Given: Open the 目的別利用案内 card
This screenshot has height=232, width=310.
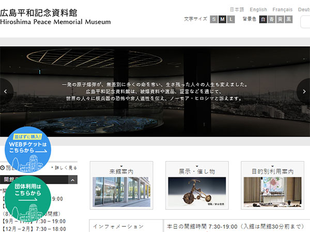Looking at the screenshot, I should coord(272,186).
